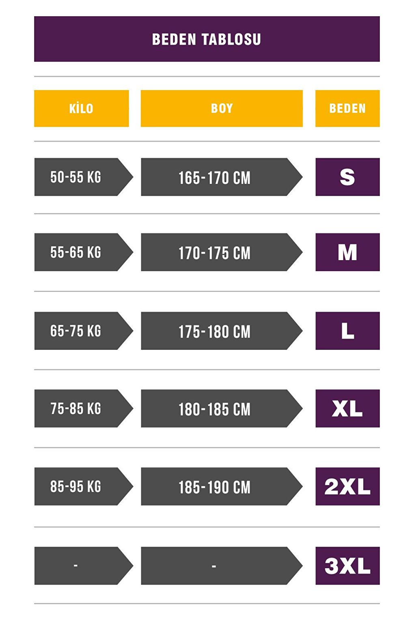Click the 165-170 CM height label
The width and height of the screenshot is (414, 621).
215,177
